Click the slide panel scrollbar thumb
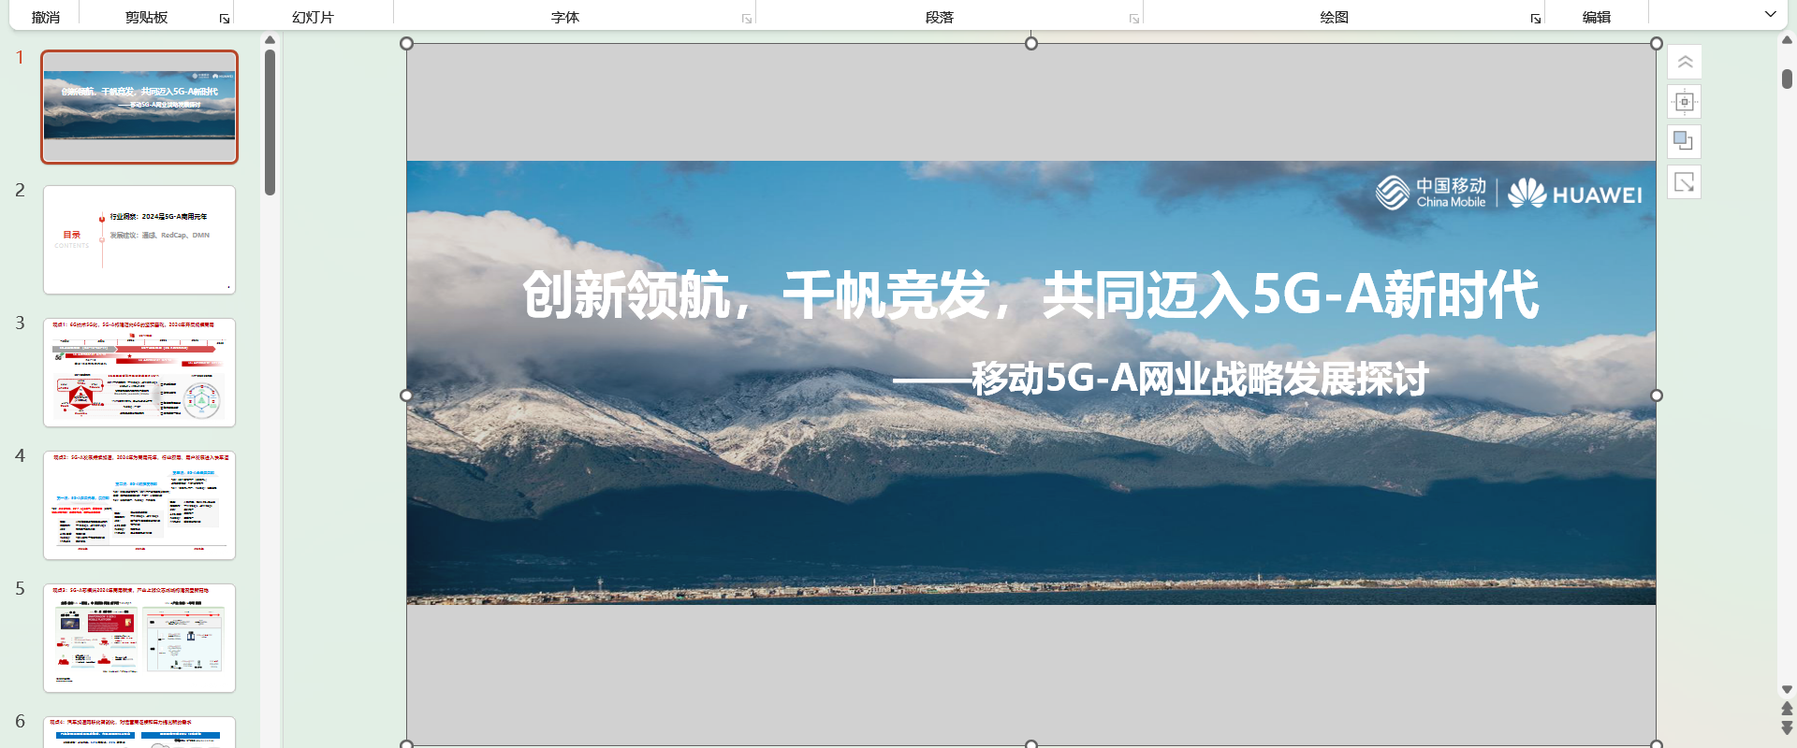This screenshot has height=748, width=1797. click(270, 122)
